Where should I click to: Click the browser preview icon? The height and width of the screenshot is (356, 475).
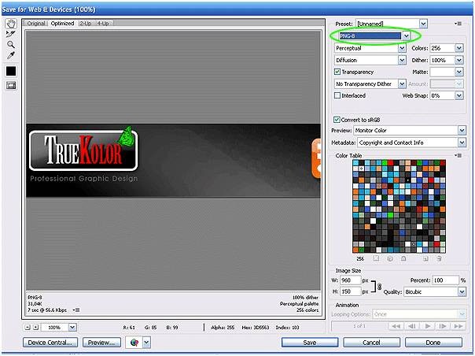click(x=134, y=343)
